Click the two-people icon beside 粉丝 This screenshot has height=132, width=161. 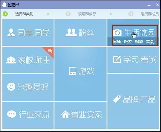[x=71, y=32]
